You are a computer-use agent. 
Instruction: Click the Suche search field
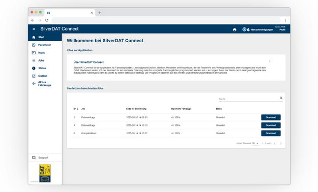pyautogui.click(x=248, y=99)
